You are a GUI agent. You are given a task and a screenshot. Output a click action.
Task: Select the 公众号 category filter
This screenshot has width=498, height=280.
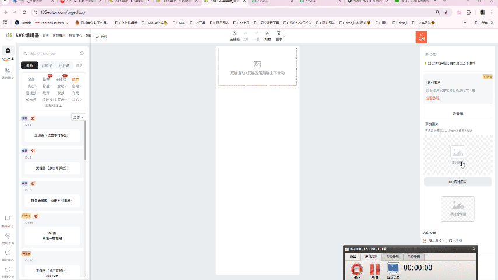click(31, 100)
